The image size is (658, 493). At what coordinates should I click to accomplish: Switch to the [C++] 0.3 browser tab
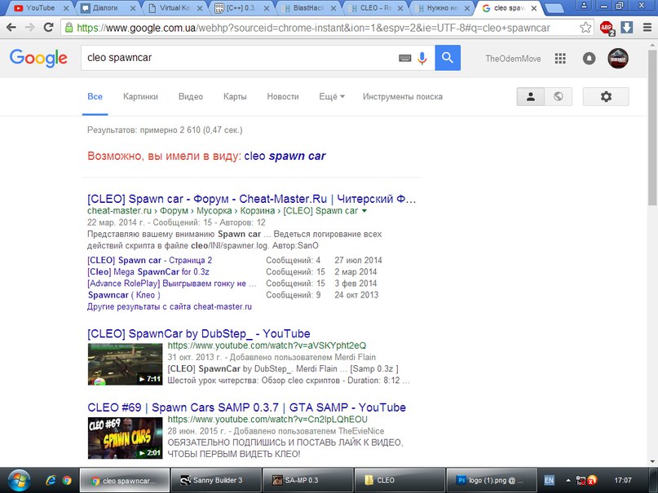(x=240, y=8)
